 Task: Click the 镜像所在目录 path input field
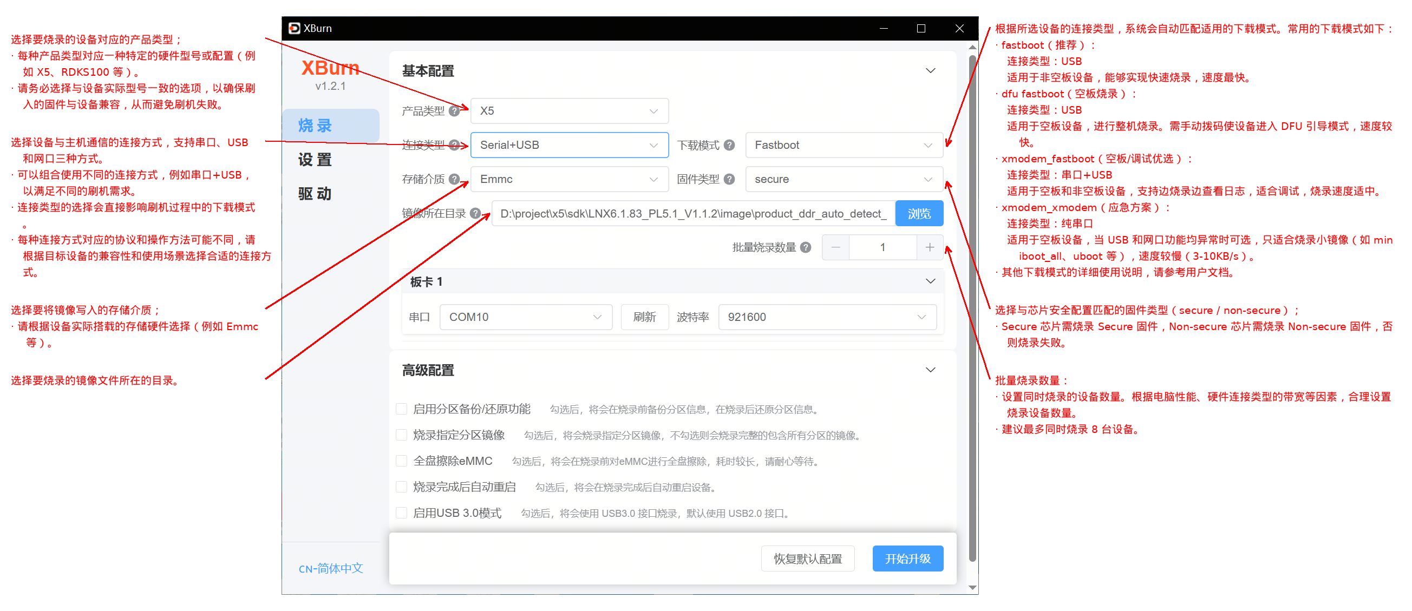tap(694, 213)
